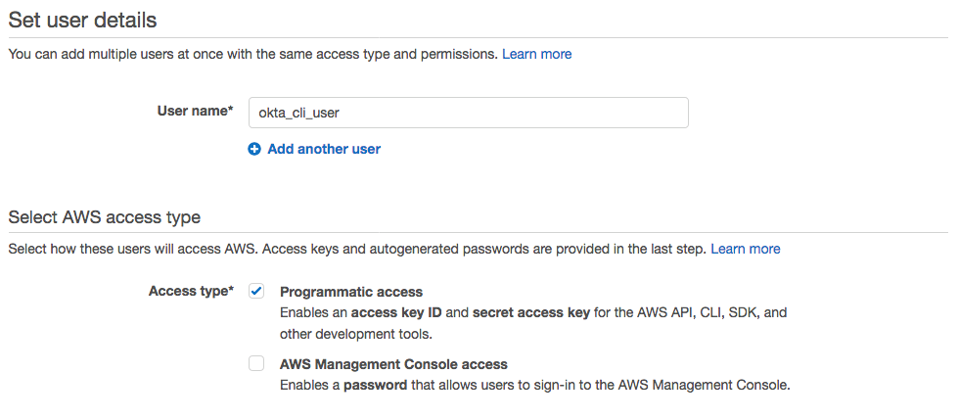Image resolution: width=959 pixels, height=420 pixels.
Task: Click the User name* field label
Action: click(195, 112)
